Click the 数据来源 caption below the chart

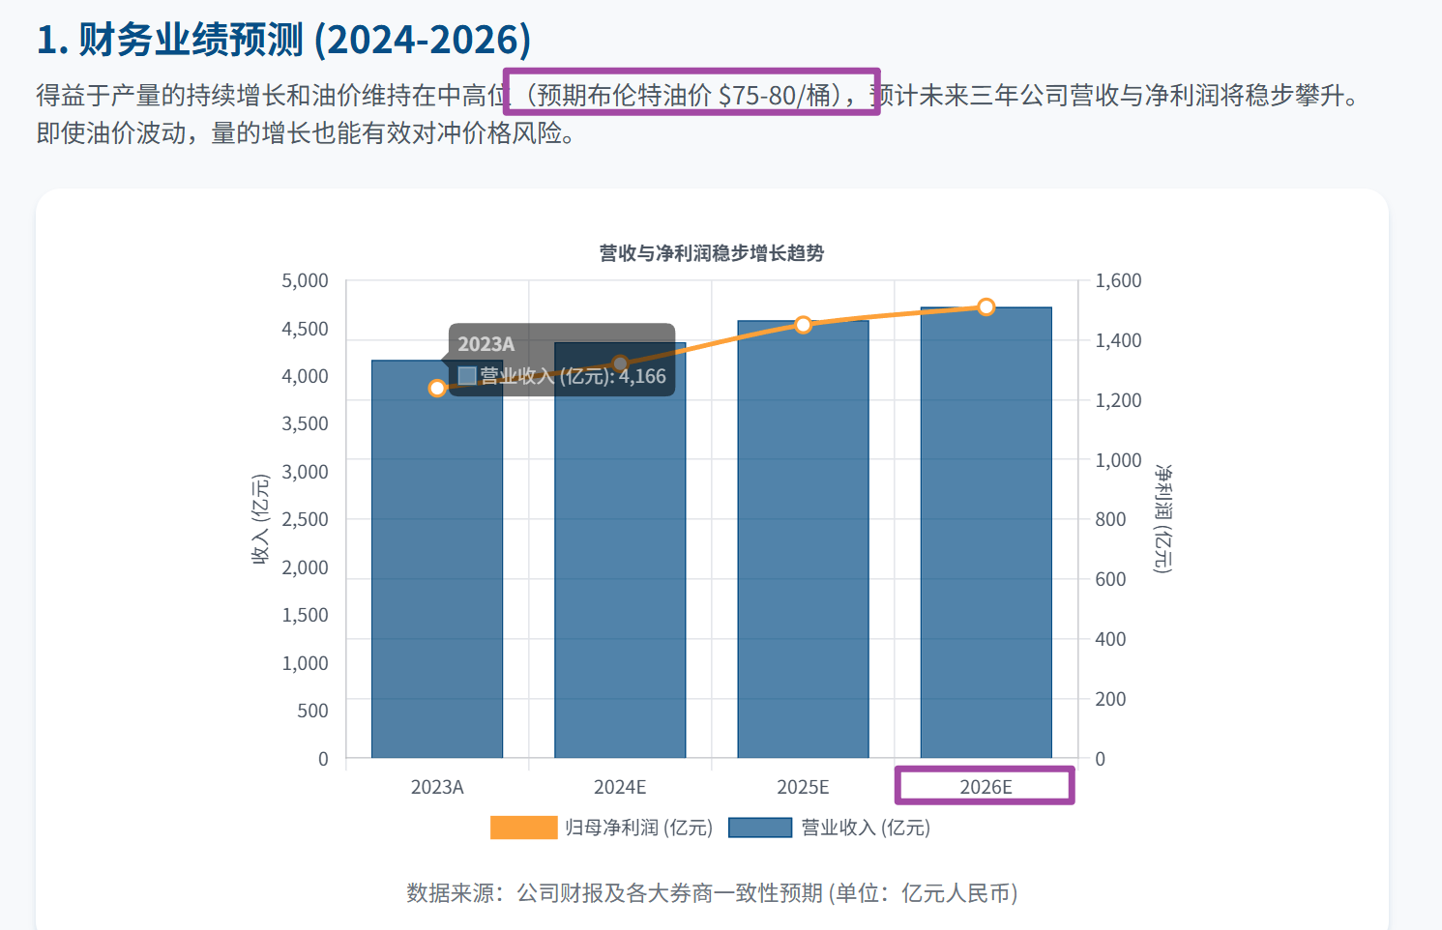(711, 892)
